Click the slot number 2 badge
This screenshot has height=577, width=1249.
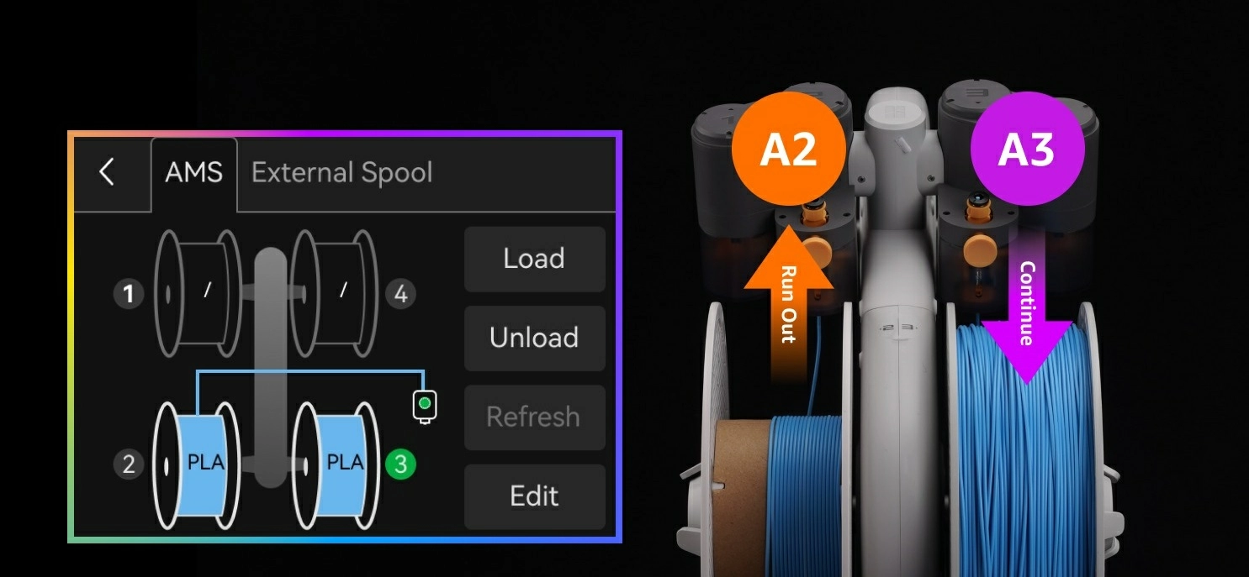click(x=129, y=464)
